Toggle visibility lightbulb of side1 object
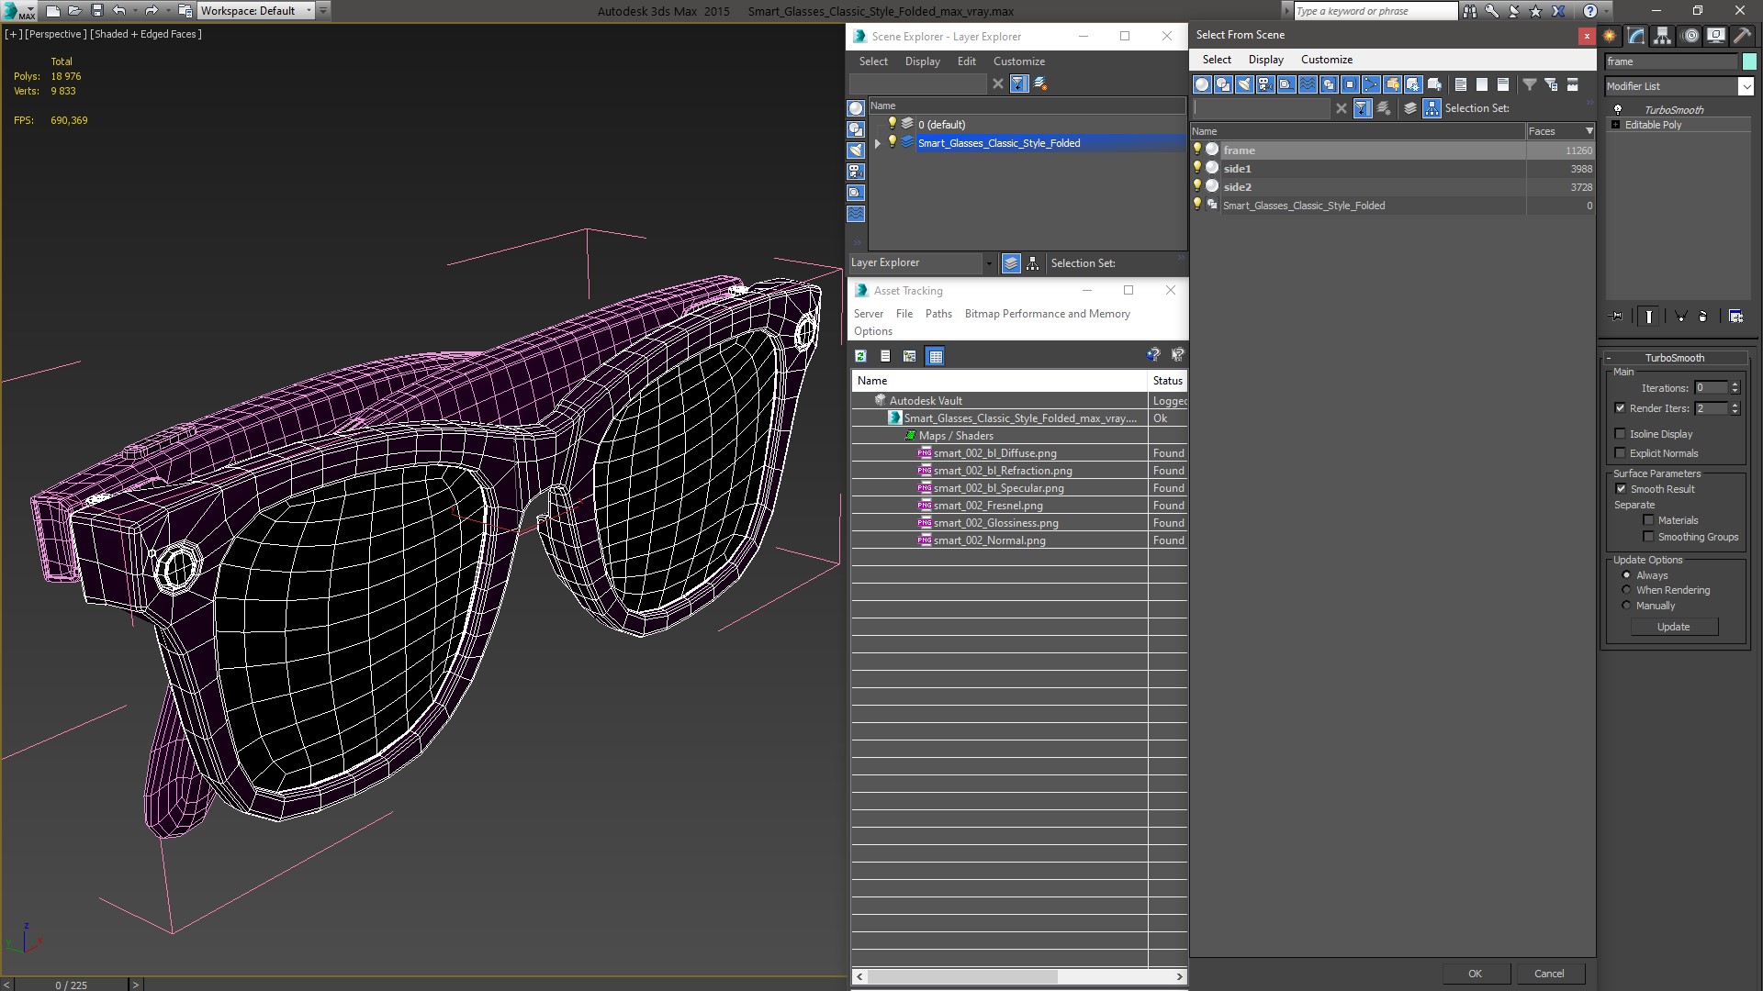1763x991 pixels. coord(1197,168)
